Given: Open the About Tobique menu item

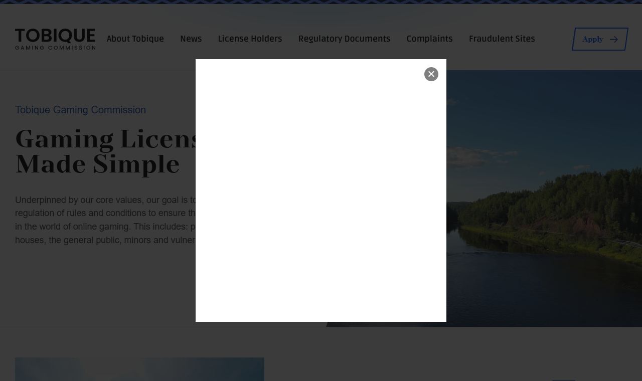Looking at the screenshot, I should [135, 39].
